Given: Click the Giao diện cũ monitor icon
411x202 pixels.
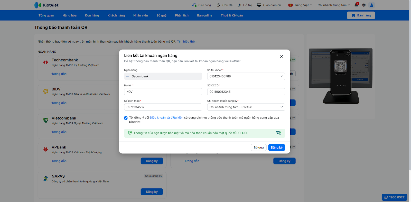Looking at the screenshot, I should click(259, 5).
